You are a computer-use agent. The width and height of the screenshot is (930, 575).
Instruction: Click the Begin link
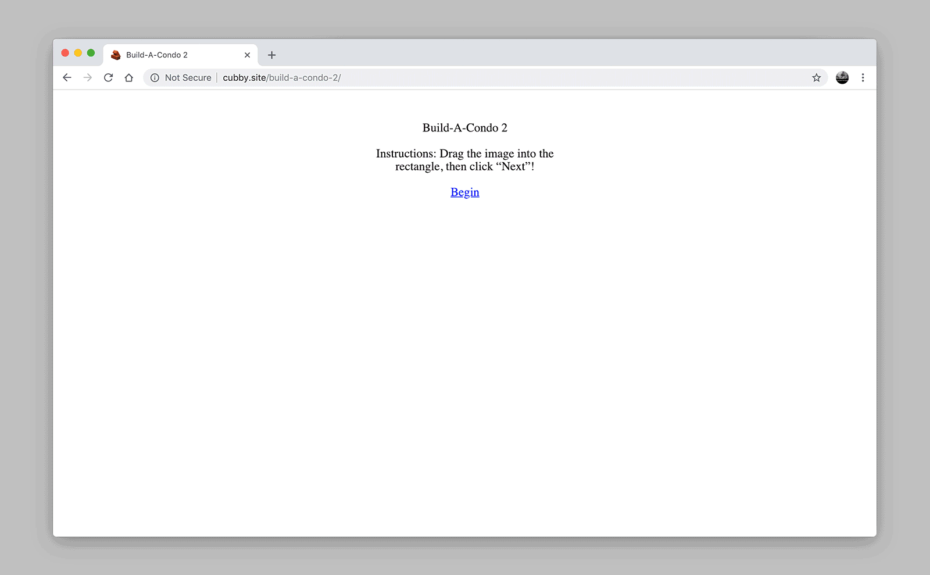click(x=464, y=192)
